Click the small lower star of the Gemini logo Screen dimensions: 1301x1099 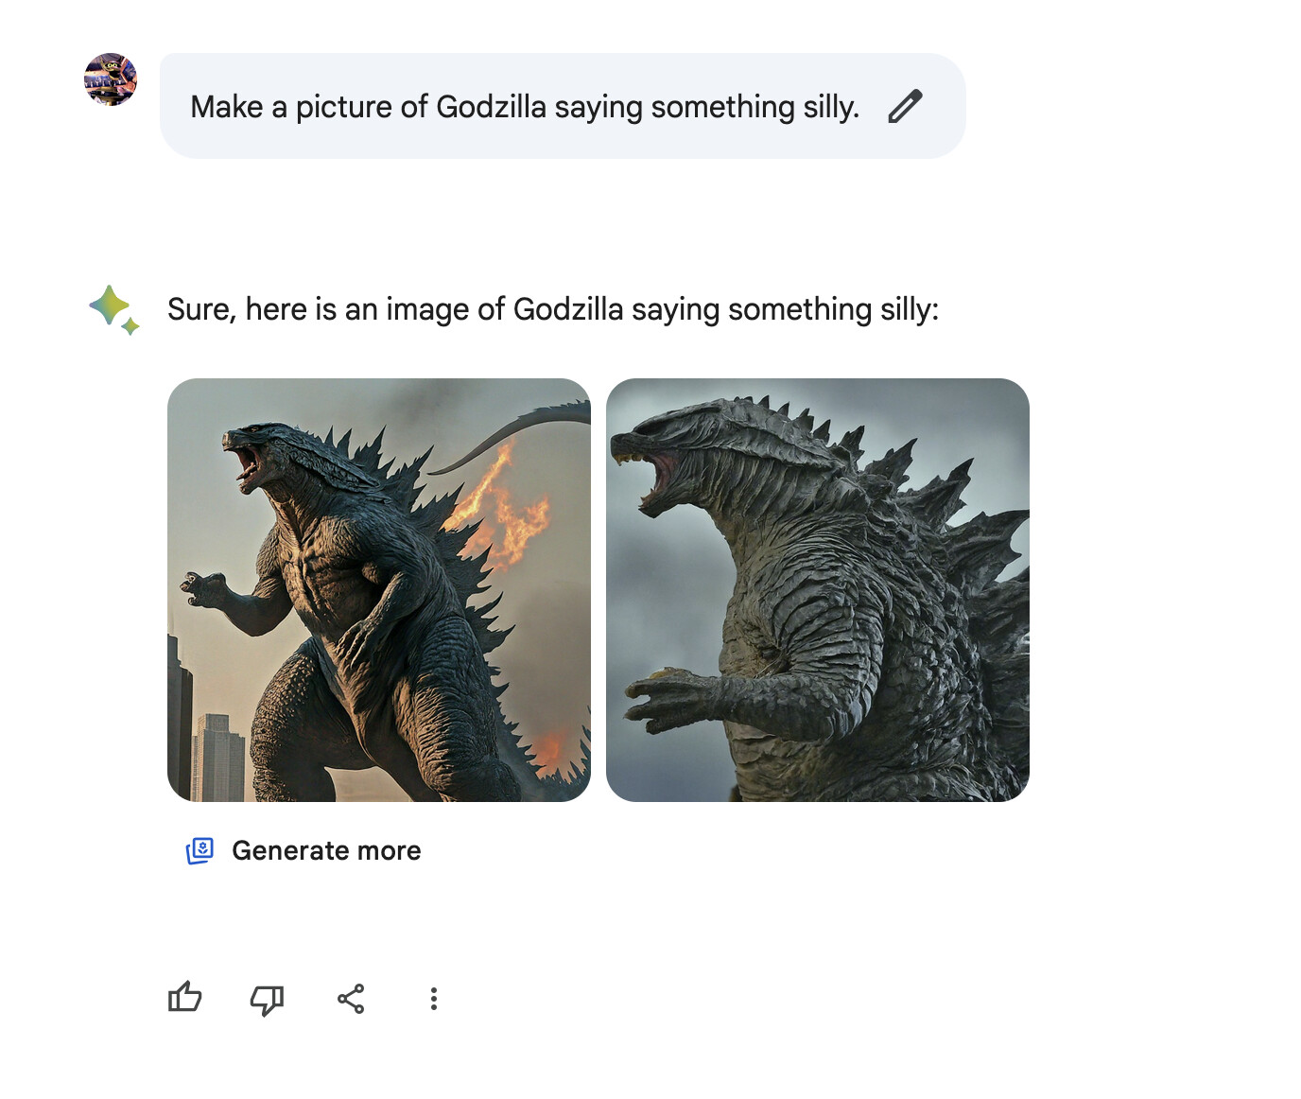[130, 326]
